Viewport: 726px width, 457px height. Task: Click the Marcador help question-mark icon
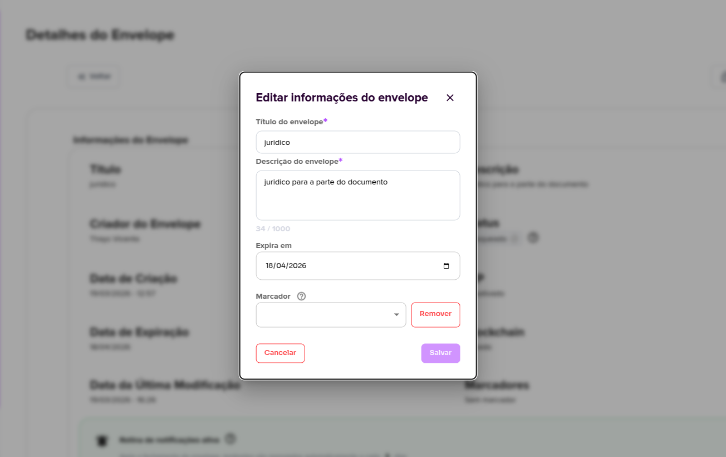[x=301, y=296]
